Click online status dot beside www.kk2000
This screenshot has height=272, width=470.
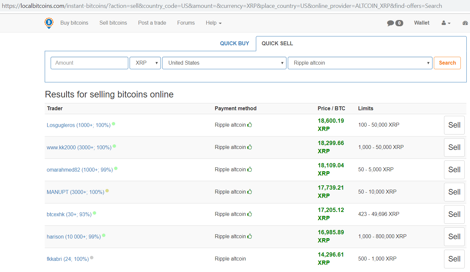point(114,146)
